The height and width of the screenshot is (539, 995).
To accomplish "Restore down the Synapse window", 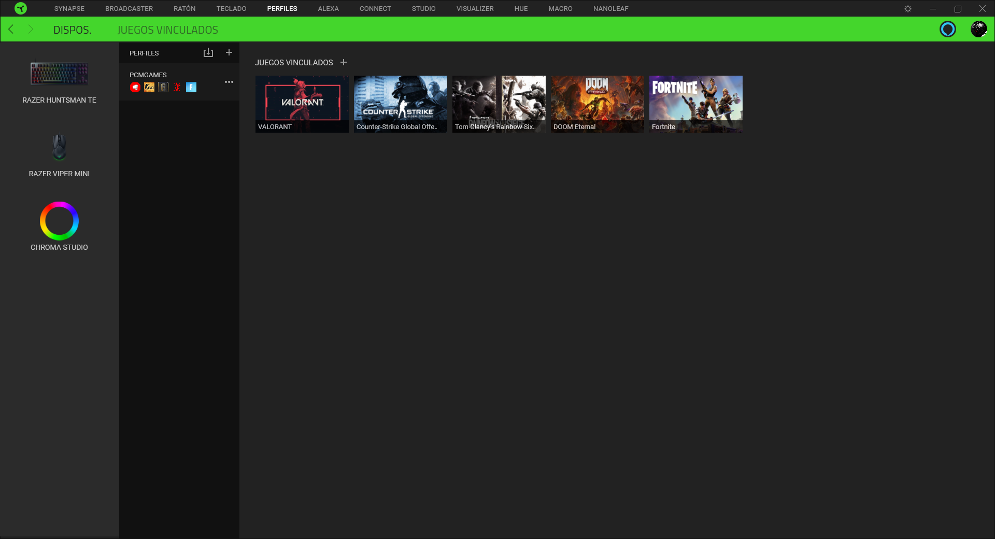I will click(x=958, y=9).
